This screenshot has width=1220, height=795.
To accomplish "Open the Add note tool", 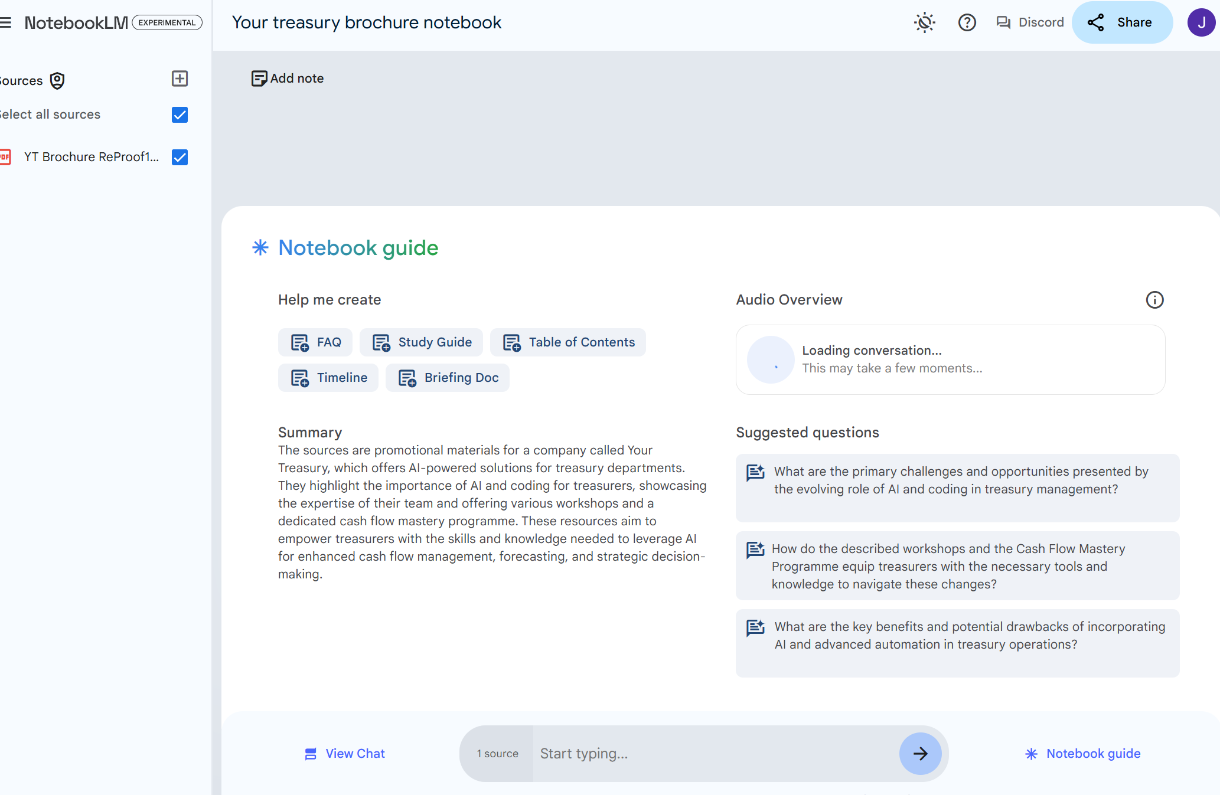I will coord(287,78).
